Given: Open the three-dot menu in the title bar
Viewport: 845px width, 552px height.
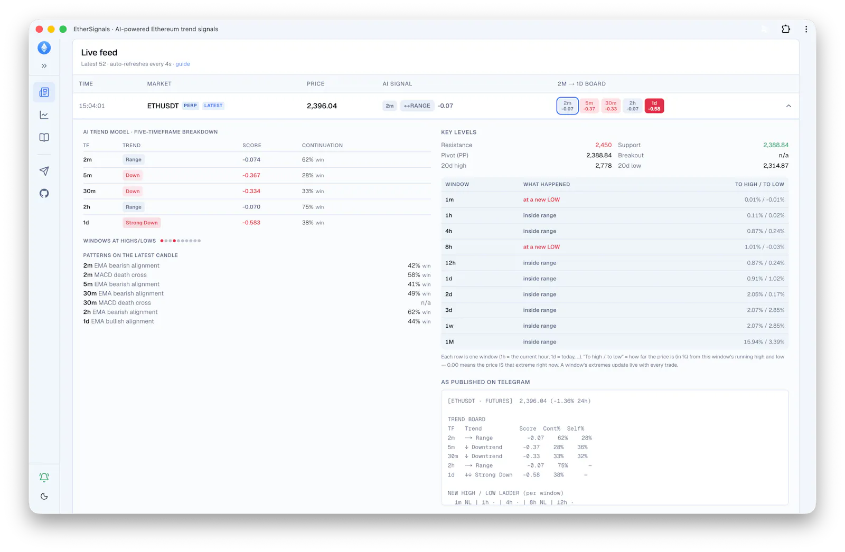Looking at the screenshot, I should [806, 29].
